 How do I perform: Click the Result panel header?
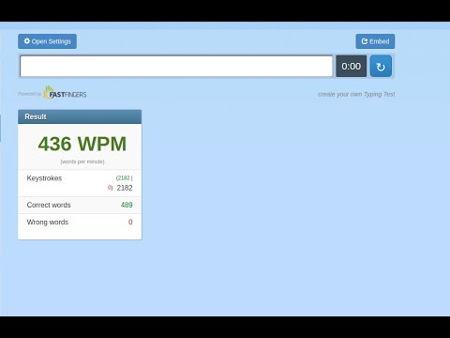[80, 116]
